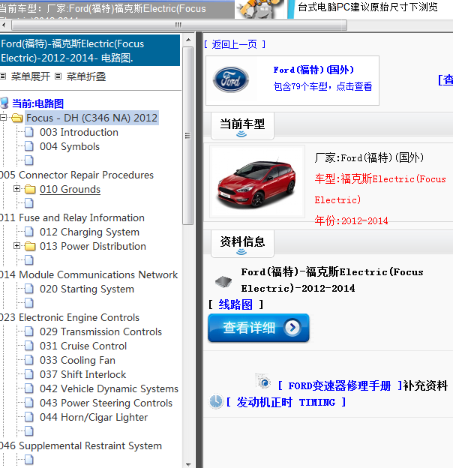Click document icon beside 029 Transmission Controls
Image resolution: width=453 pixels, height=468 pixels.
click(x=29, y=331)
